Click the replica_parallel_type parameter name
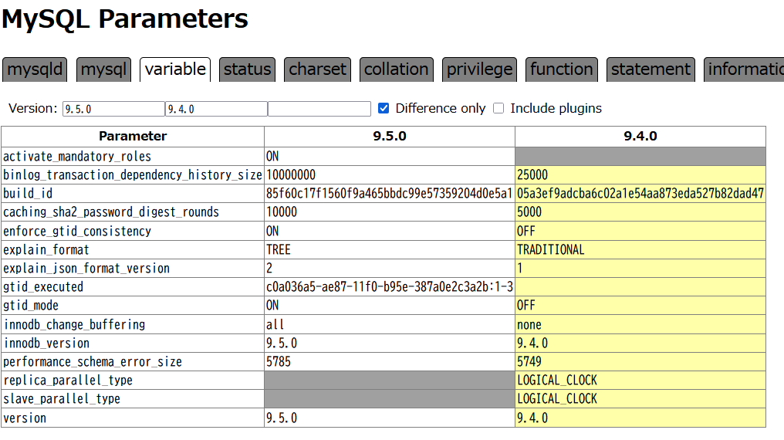The width and height of the screenshot is (784, 440). pyautogui.click(x=68, y=380)
